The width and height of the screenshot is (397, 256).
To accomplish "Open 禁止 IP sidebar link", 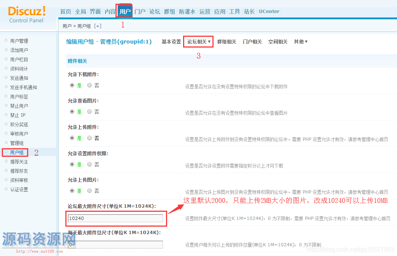I will [x=18, y=115].
